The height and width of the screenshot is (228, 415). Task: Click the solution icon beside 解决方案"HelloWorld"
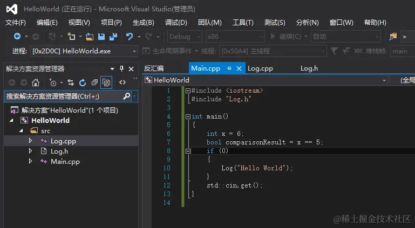pos(14,110)
